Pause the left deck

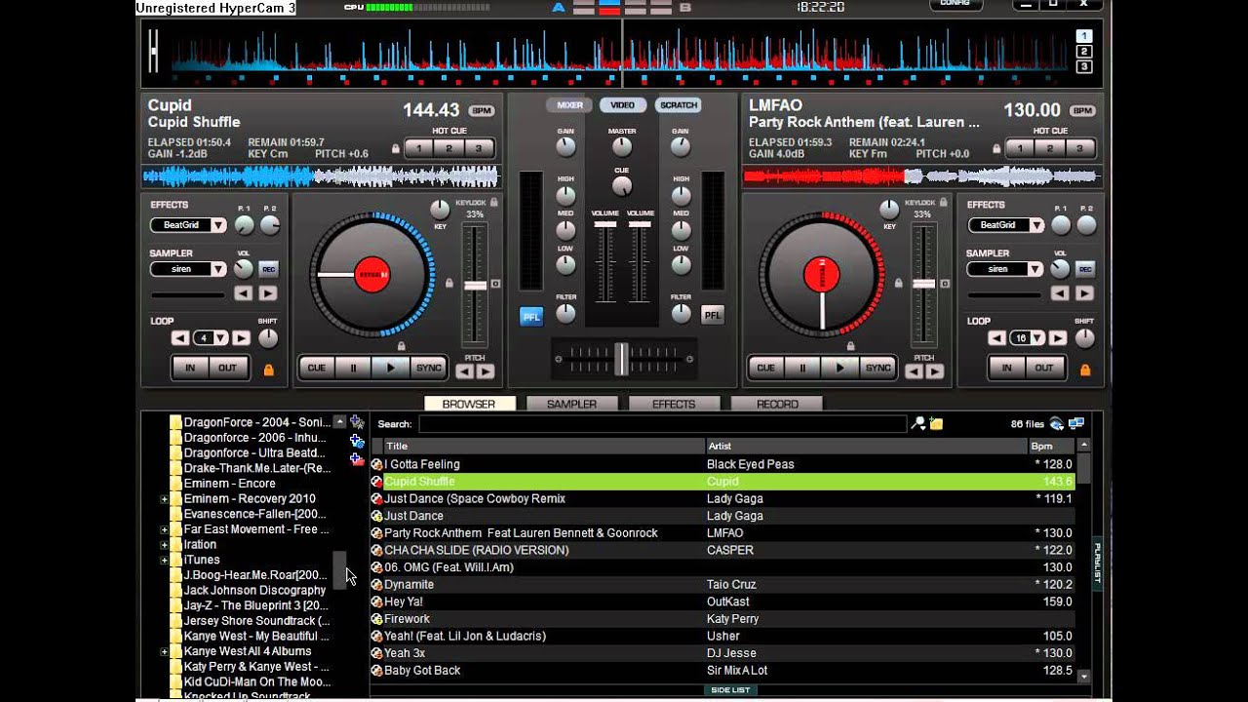click(353, 368)
